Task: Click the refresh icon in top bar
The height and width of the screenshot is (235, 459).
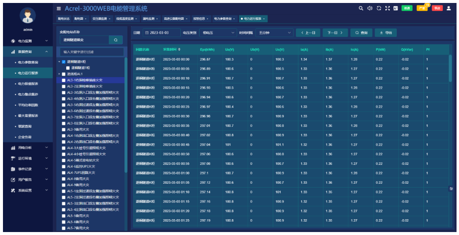Action: click(x=378, y=8)
